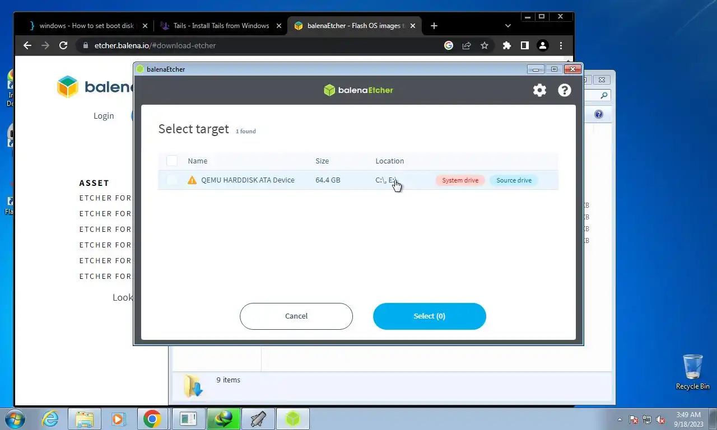Open balenaEtcher settings gear
The width and height of the screenshot is (717, 430).
pyautogui.click(x=539, y=90)
